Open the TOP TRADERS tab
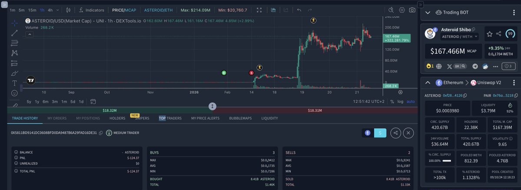The width and height of the screenshot is (521, 190). coord(170,118)
